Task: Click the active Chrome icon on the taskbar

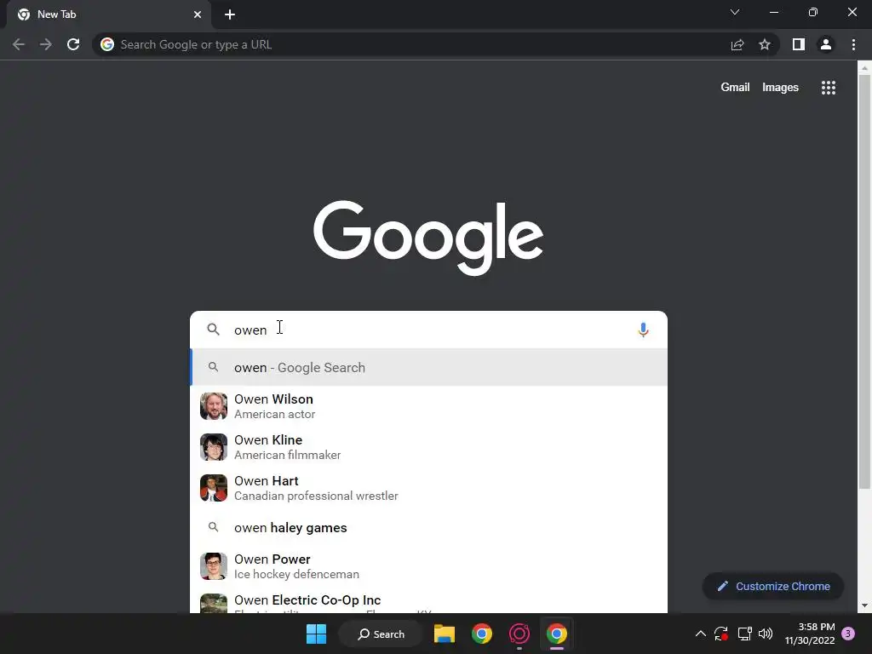Action: 557,634
